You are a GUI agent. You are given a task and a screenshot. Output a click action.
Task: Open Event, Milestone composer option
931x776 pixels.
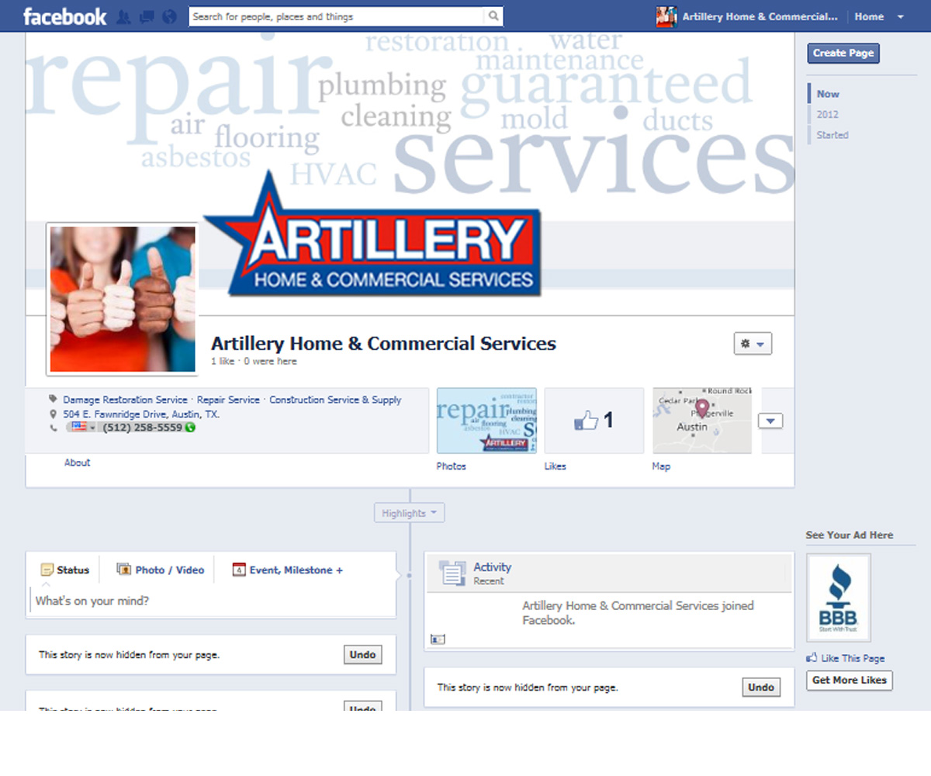[x=237, y=570]
